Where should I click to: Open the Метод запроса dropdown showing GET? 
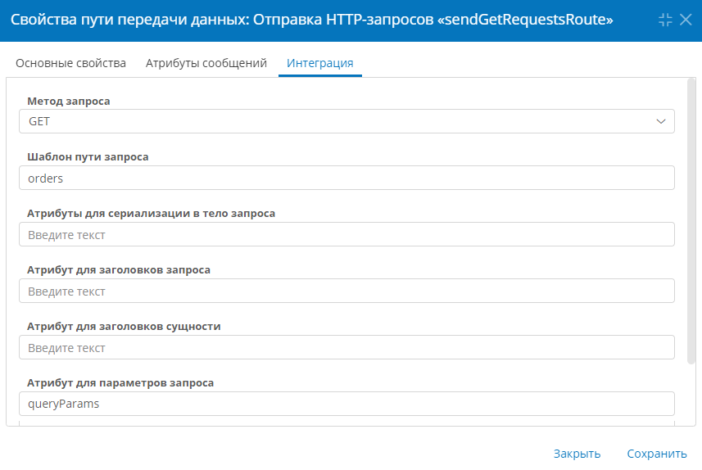[x=346, y=121]
